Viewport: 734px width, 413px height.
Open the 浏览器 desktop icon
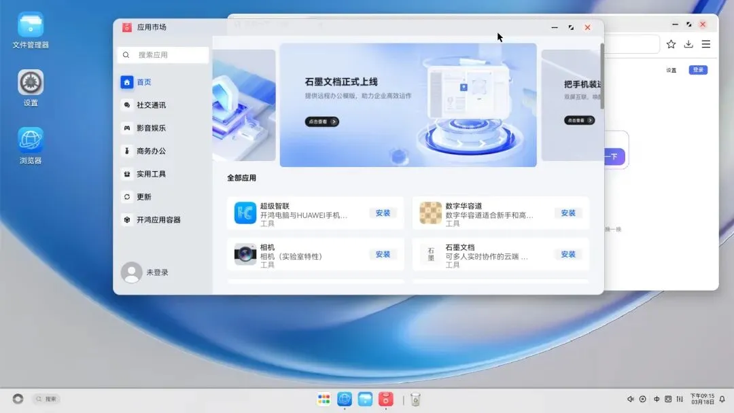(31, 145)
